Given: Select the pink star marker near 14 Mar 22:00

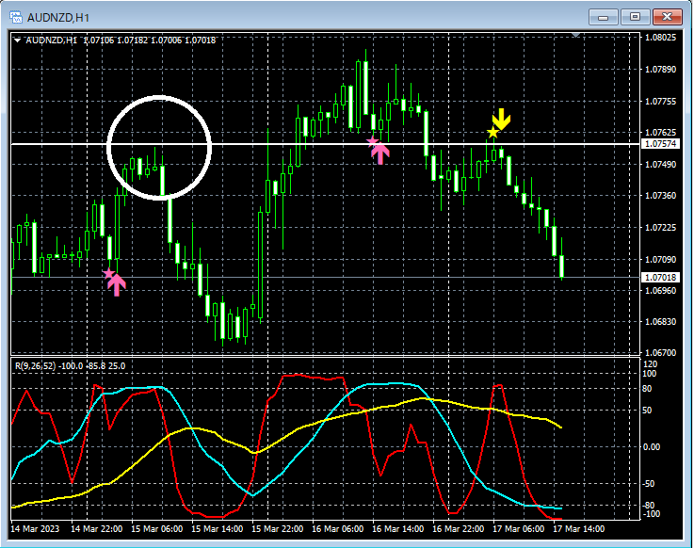Looking at the screenshot, I should 109,274.
